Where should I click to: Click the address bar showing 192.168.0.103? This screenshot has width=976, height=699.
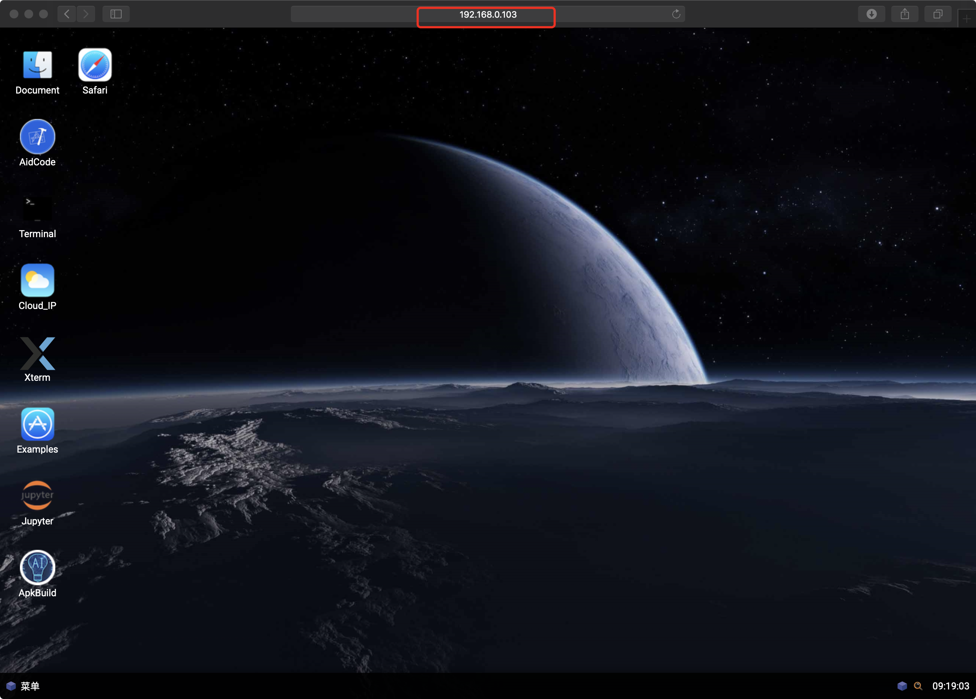[488, 14]
